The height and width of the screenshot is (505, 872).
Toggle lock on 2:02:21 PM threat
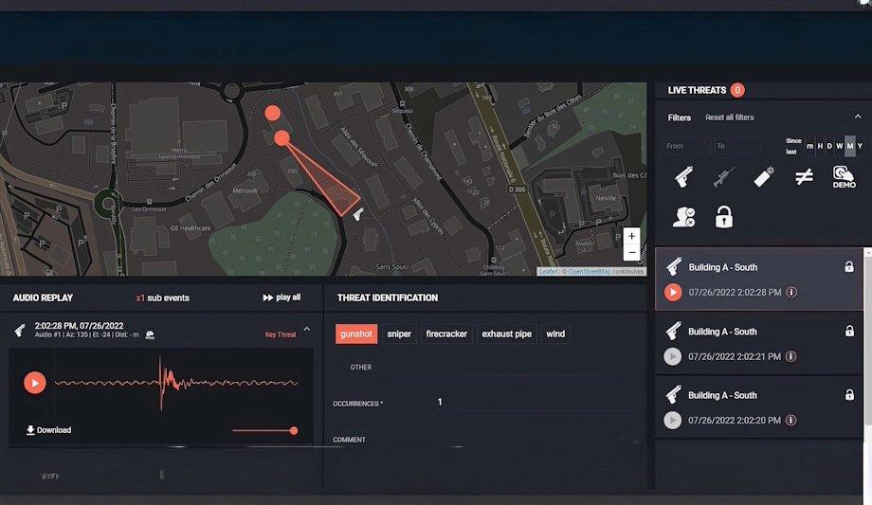849,331
